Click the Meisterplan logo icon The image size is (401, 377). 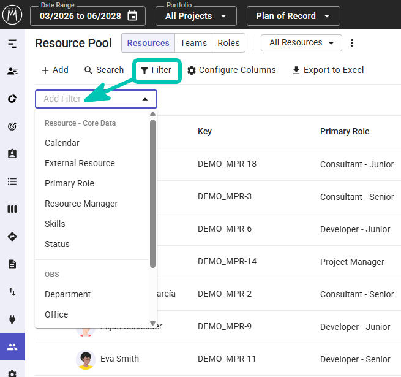(12, 15)
